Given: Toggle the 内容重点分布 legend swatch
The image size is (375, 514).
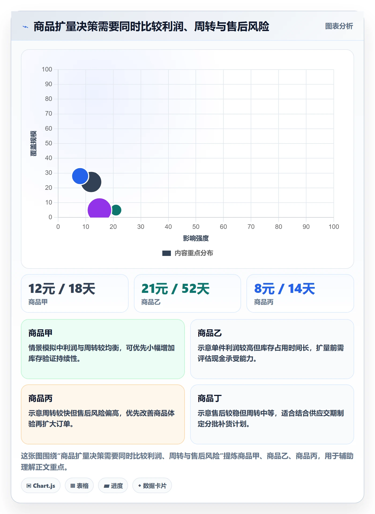Looking at the screenshot, I should 167,253.
